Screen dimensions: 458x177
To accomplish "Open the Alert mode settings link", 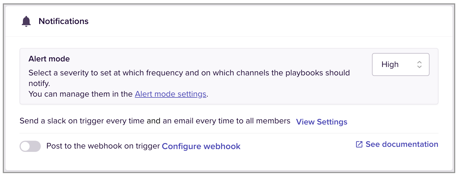I will (170, 94).
